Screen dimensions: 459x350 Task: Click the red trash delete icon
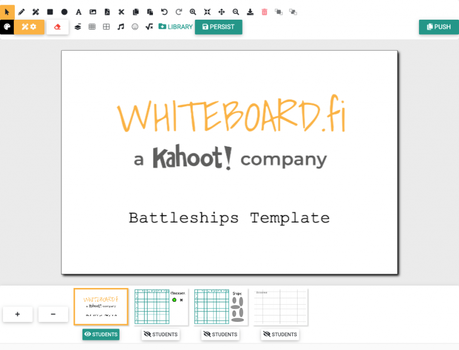click(264, 12)
